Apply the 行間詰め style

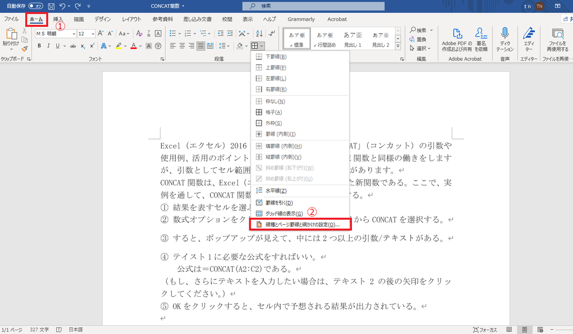(x=325, y=39)
